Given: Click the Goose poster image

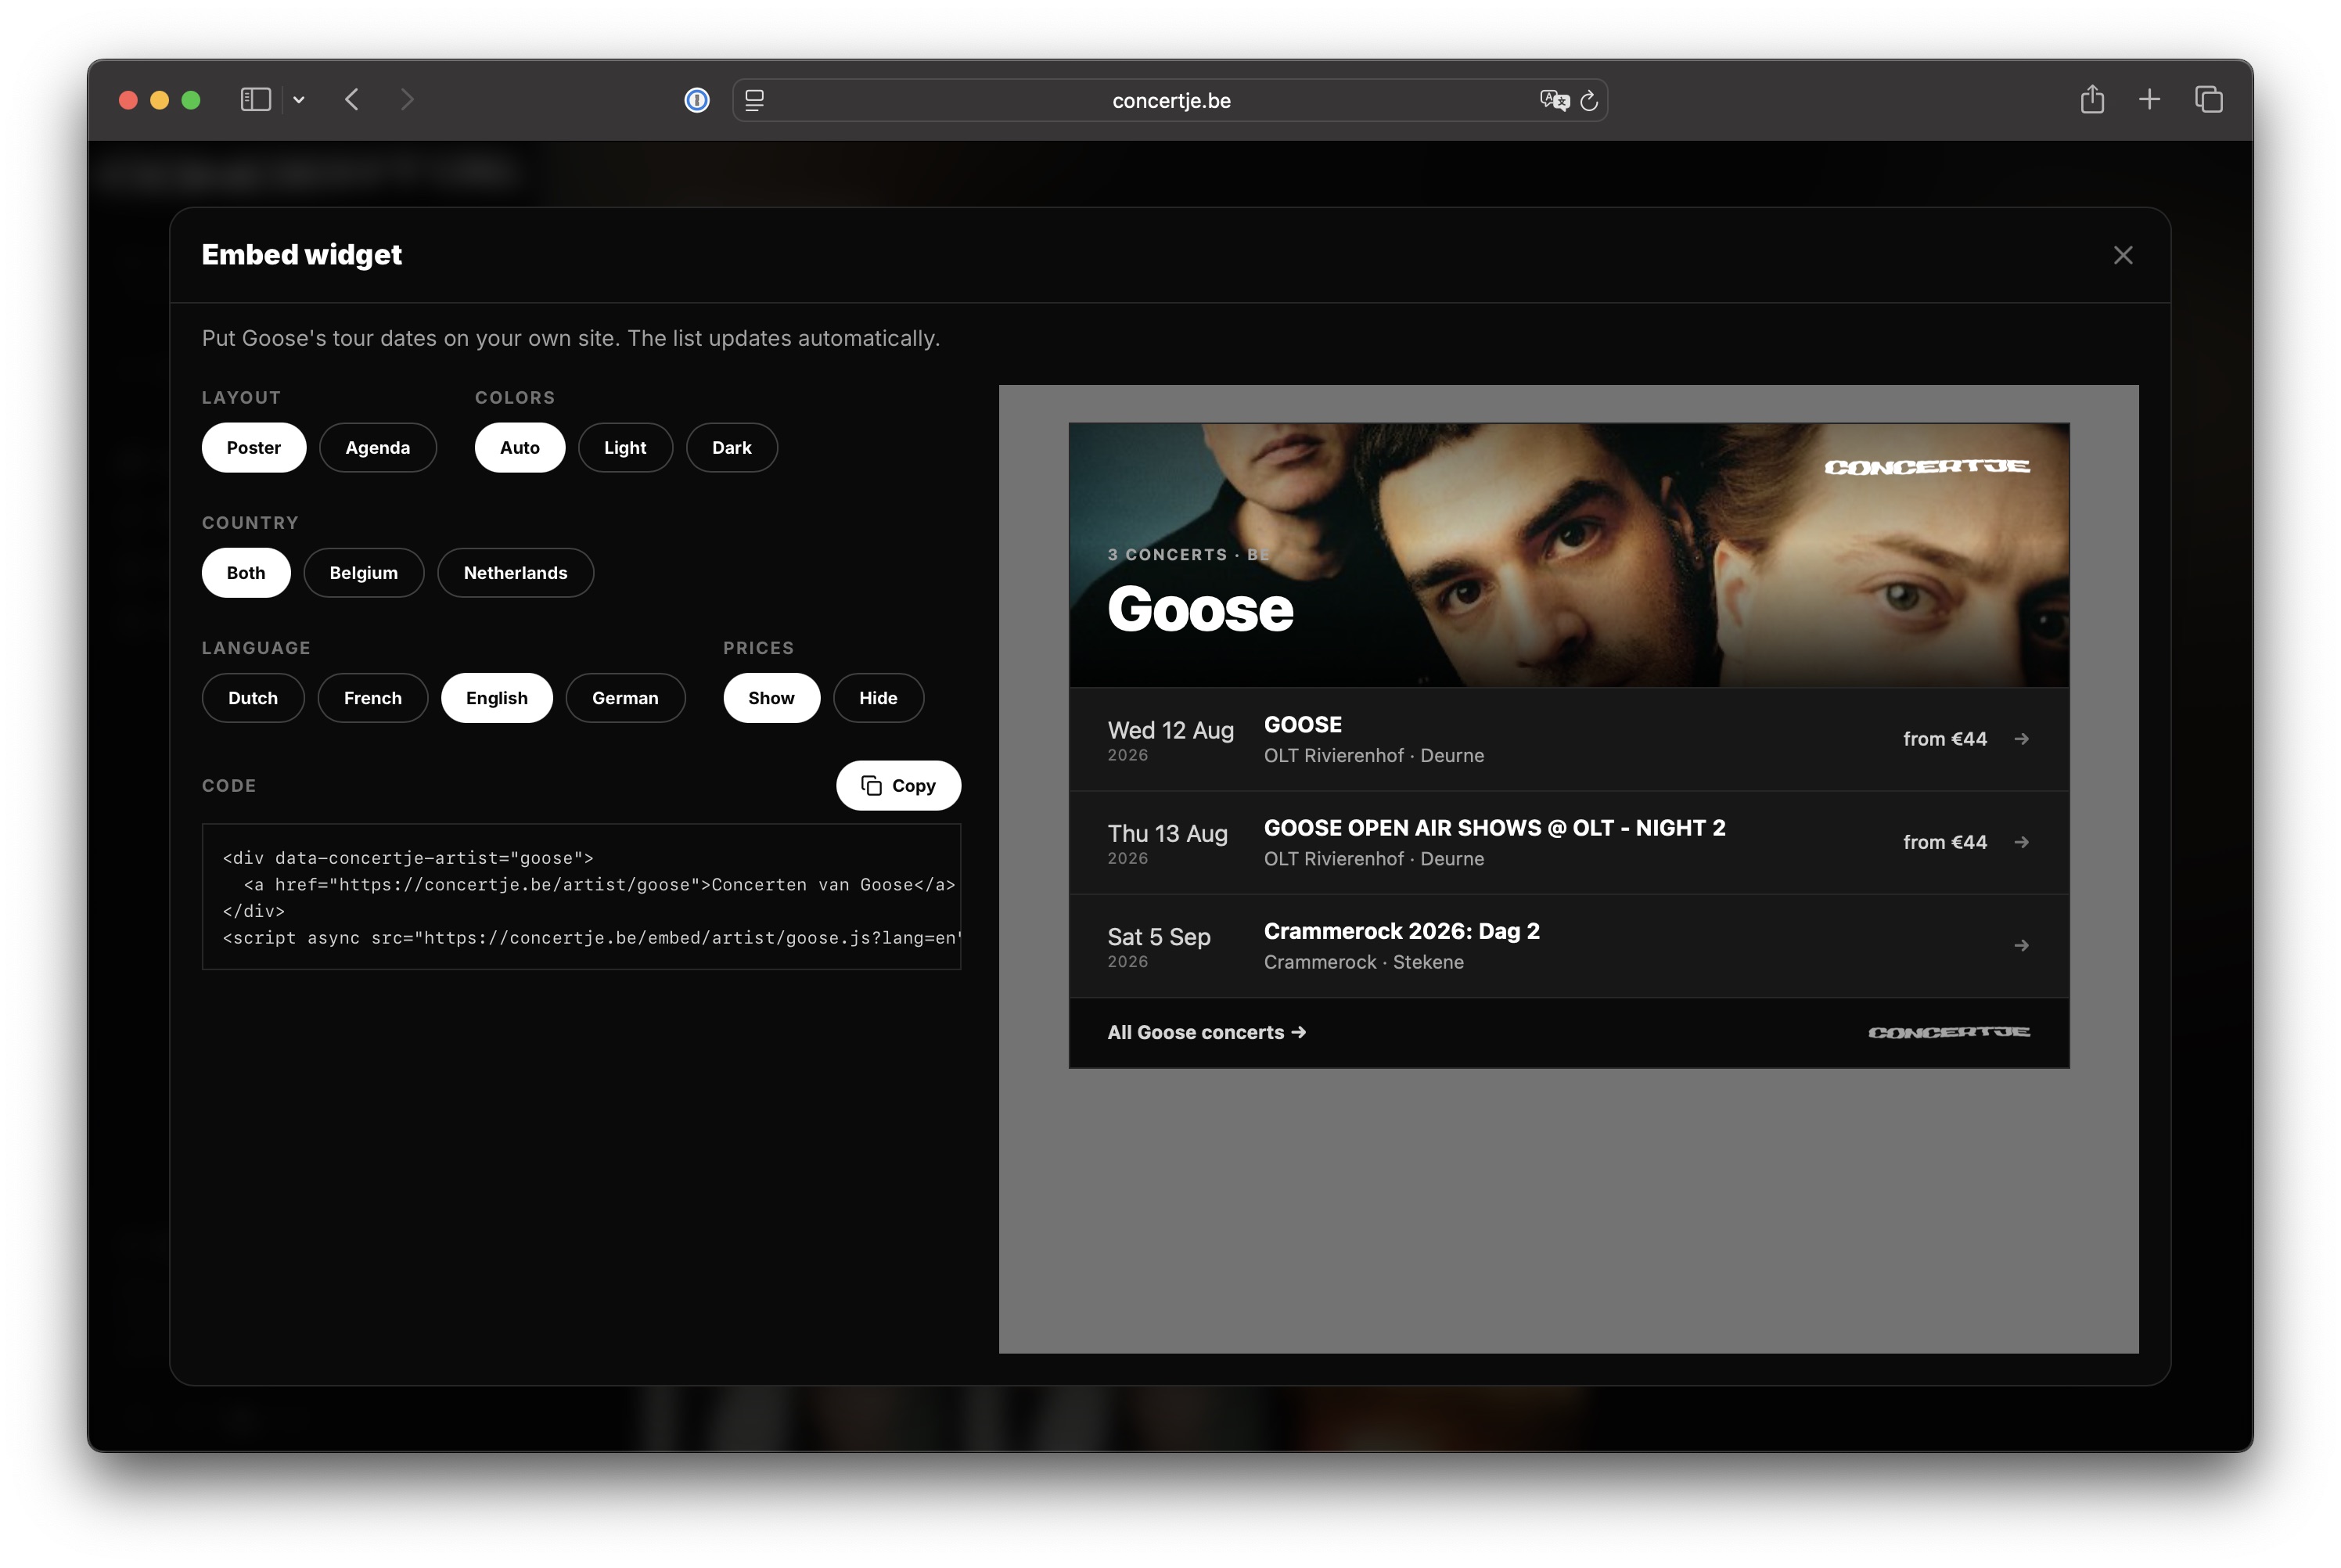Looking at the screenshot, I should [1569, 555].
